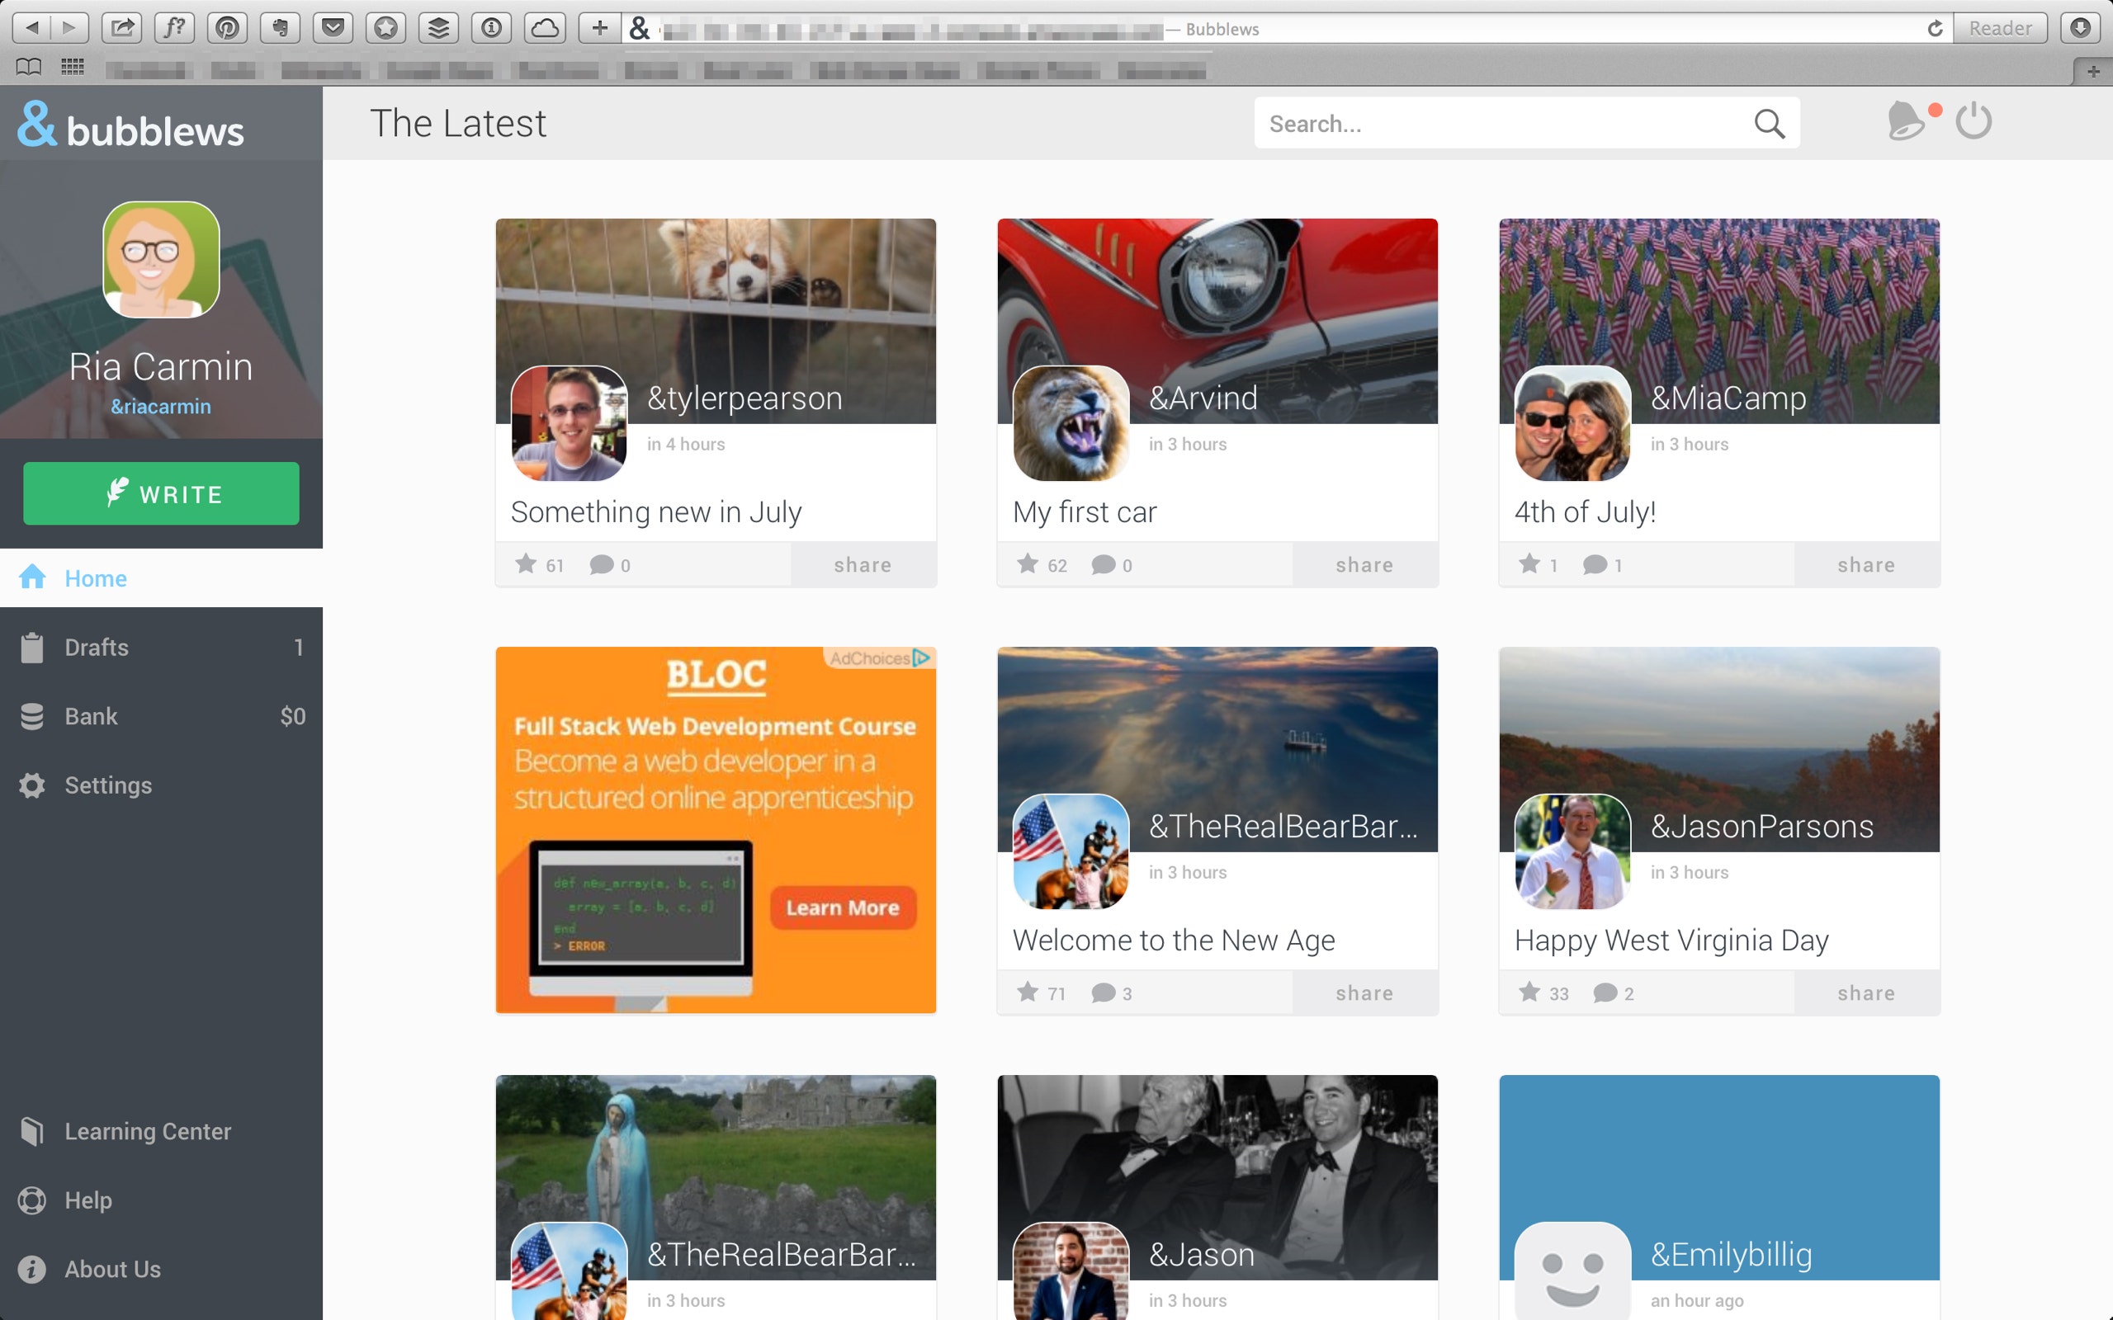Open notifications bell icon
The width and height of the screenshot is (2113, 1320).
pyautogui.click(x=1906, y=120)
